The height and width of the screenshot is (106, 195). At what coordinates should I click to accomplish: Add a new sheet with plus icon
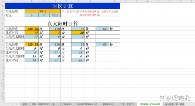coord(192,104)
